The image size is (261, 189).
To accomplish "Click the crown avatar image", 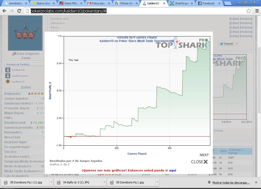I will pyautogui.click(x=25, y=33).
